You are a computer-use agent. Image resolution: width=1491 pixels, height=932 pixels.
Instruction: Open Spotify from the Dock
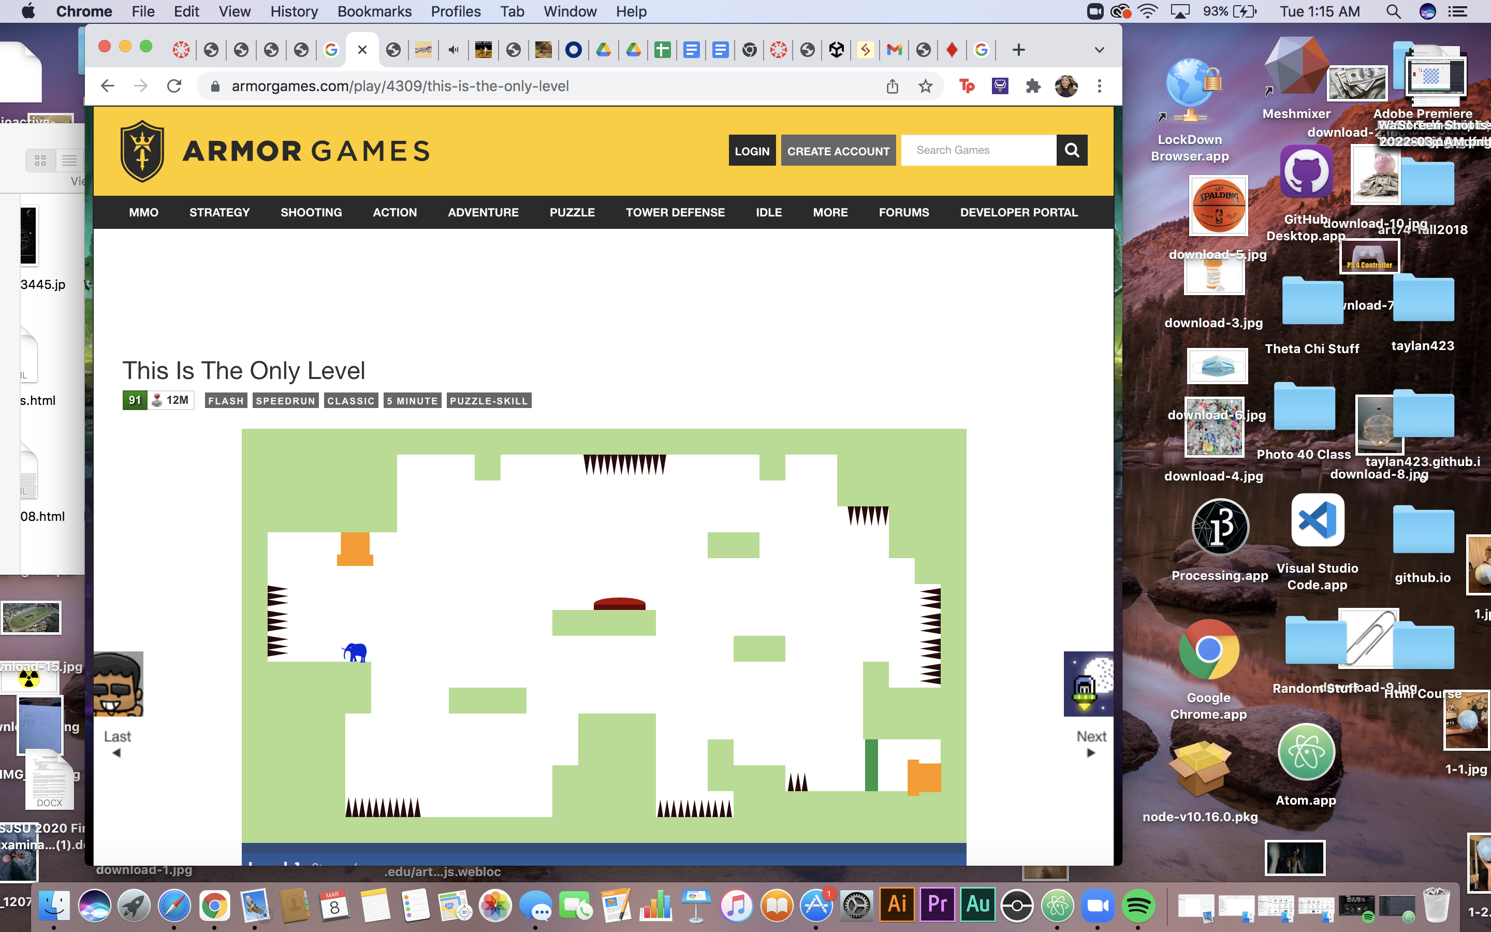click(x=1138, y=905)
